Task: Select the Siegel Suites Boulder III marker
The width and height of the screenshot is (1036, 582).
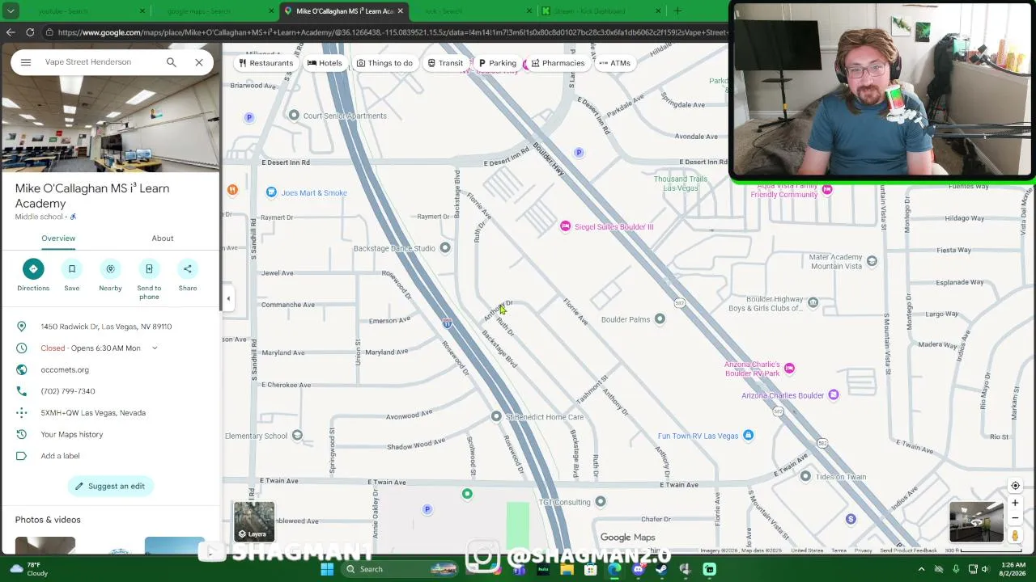Action: (x=565, y=226)
